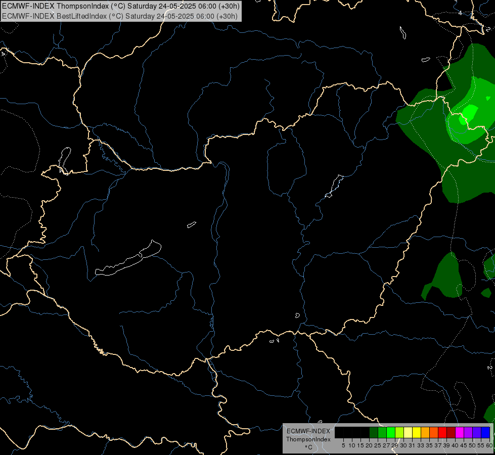Click the legend tick value 25

[378, 445]
